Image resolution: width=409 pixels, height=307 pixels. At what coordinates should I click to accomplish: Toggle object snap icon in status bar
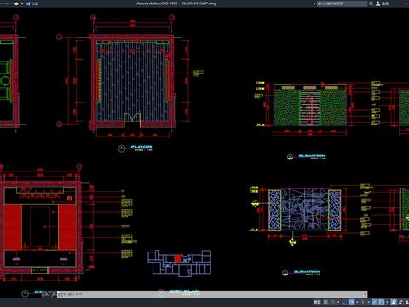coord(382,302)
